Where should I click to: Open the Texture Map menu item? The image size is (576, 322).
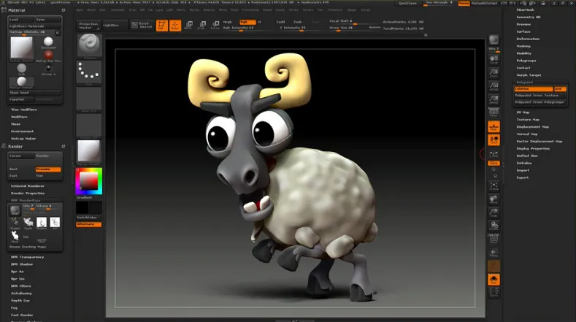[528, 119]
